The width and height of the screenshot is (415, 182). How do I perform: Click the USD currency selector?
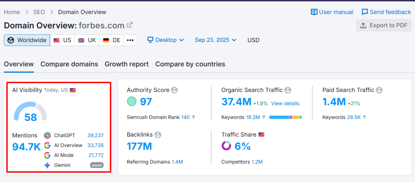(253, 40)
